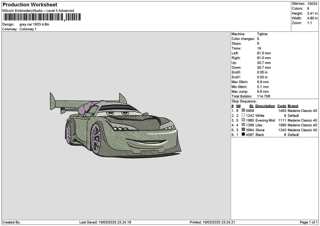Click the Brand column header
Viewport: 320px width, 226px height.
[293, 106]
